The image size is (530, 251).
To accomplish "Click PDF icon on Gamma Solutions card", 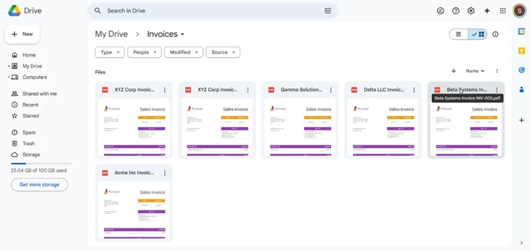I will [271, 90].
